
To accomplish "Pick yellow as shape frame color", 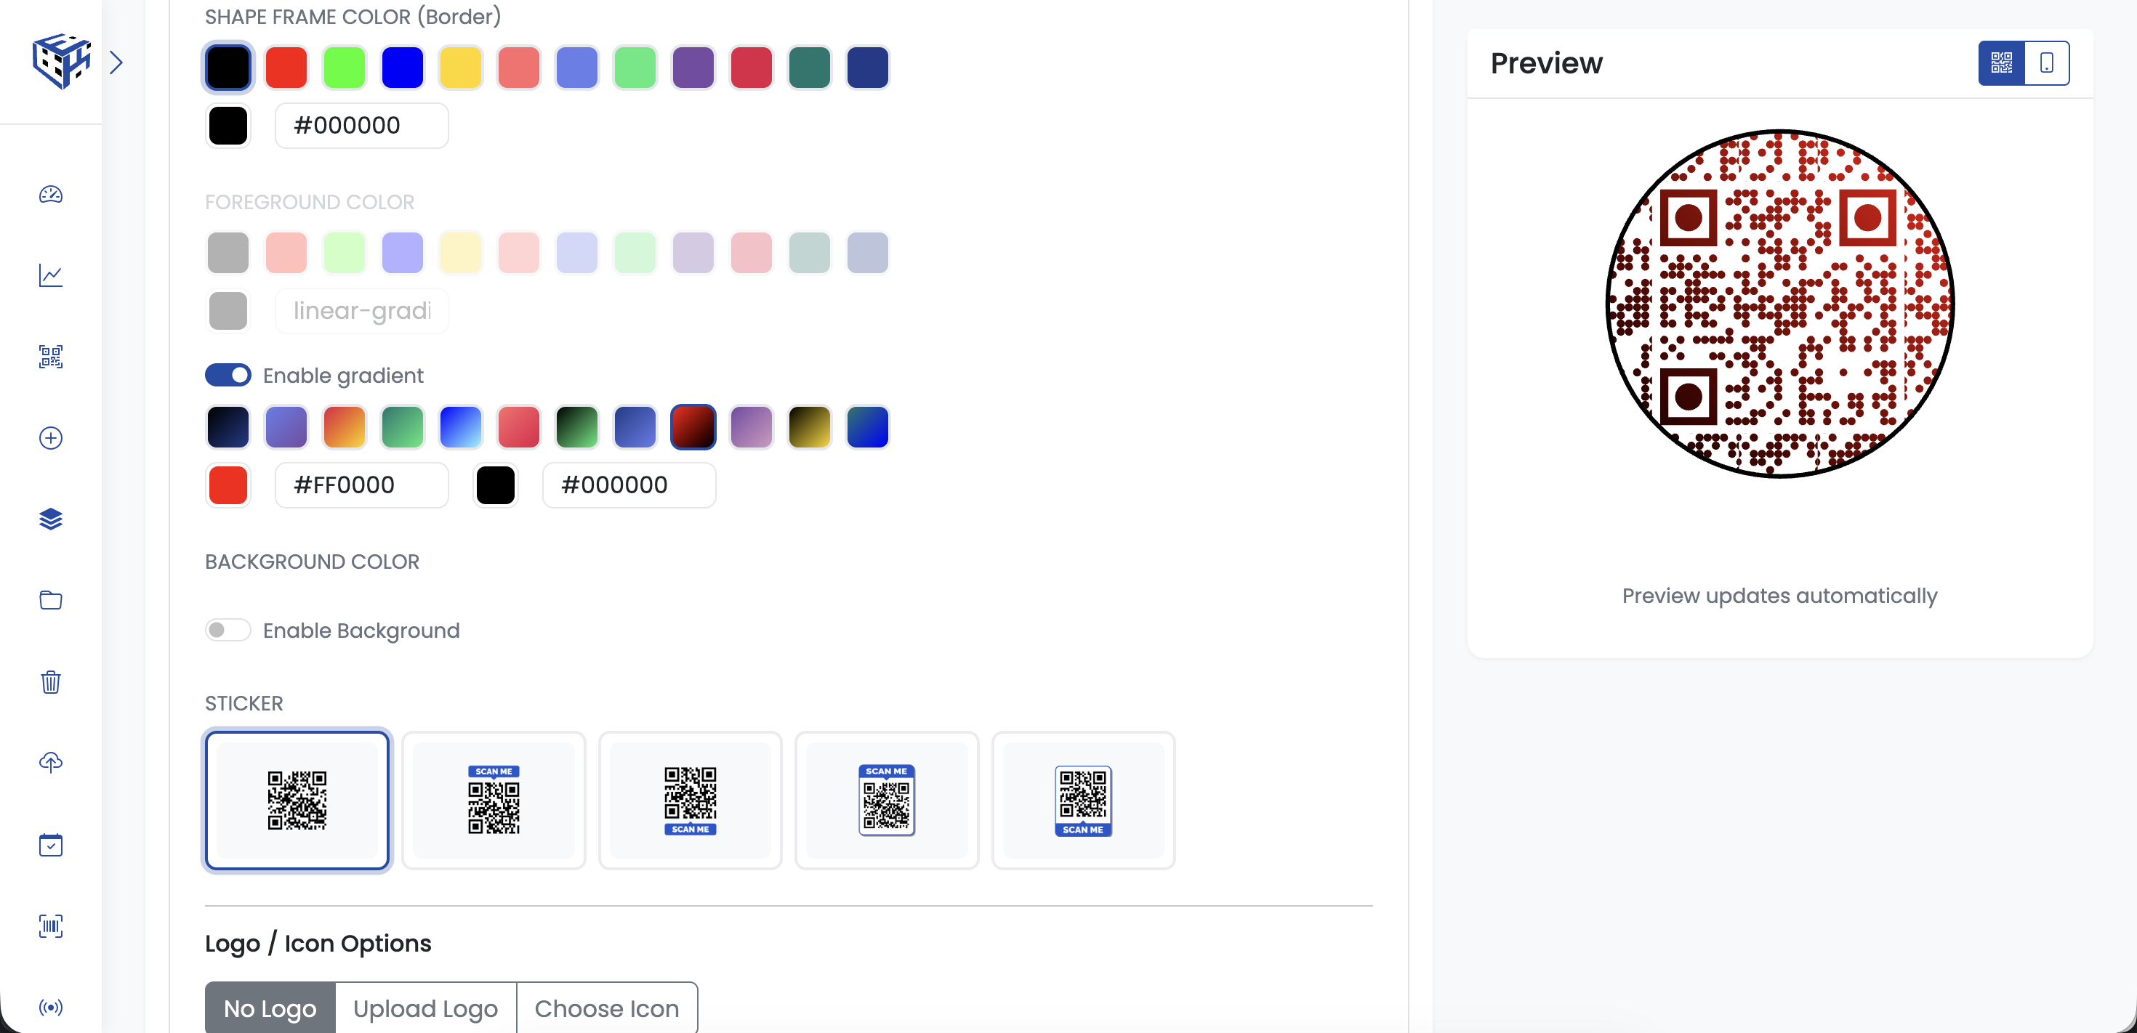I will pyautogui.click(x=460, y=67).
